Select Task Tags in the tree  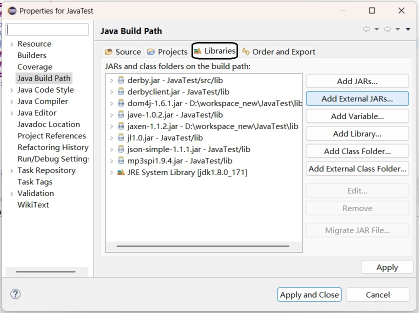[35, 182]
